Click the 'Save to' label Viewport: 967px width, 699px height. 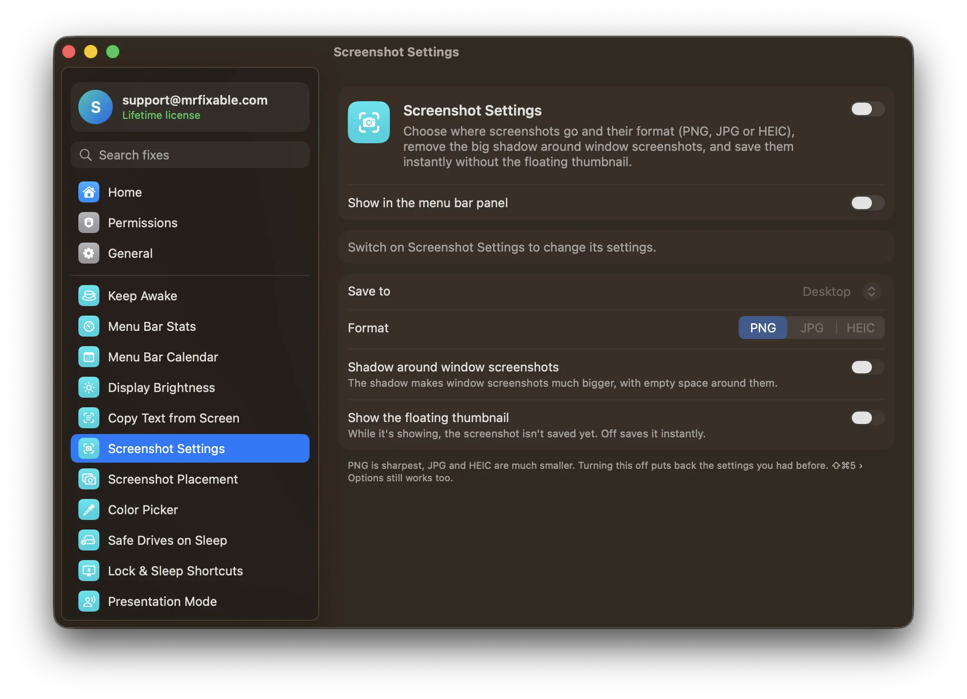point(369,291)
